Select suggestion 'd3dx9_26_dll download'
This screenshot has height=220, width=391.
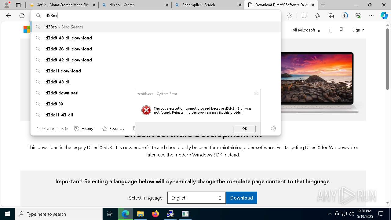click(x=156, y=49)
